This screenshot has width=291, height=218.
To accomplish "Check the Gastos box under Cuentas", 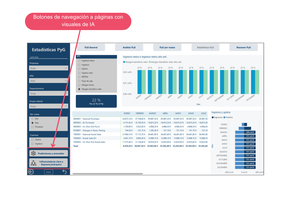I will click(x=33, y=140).
